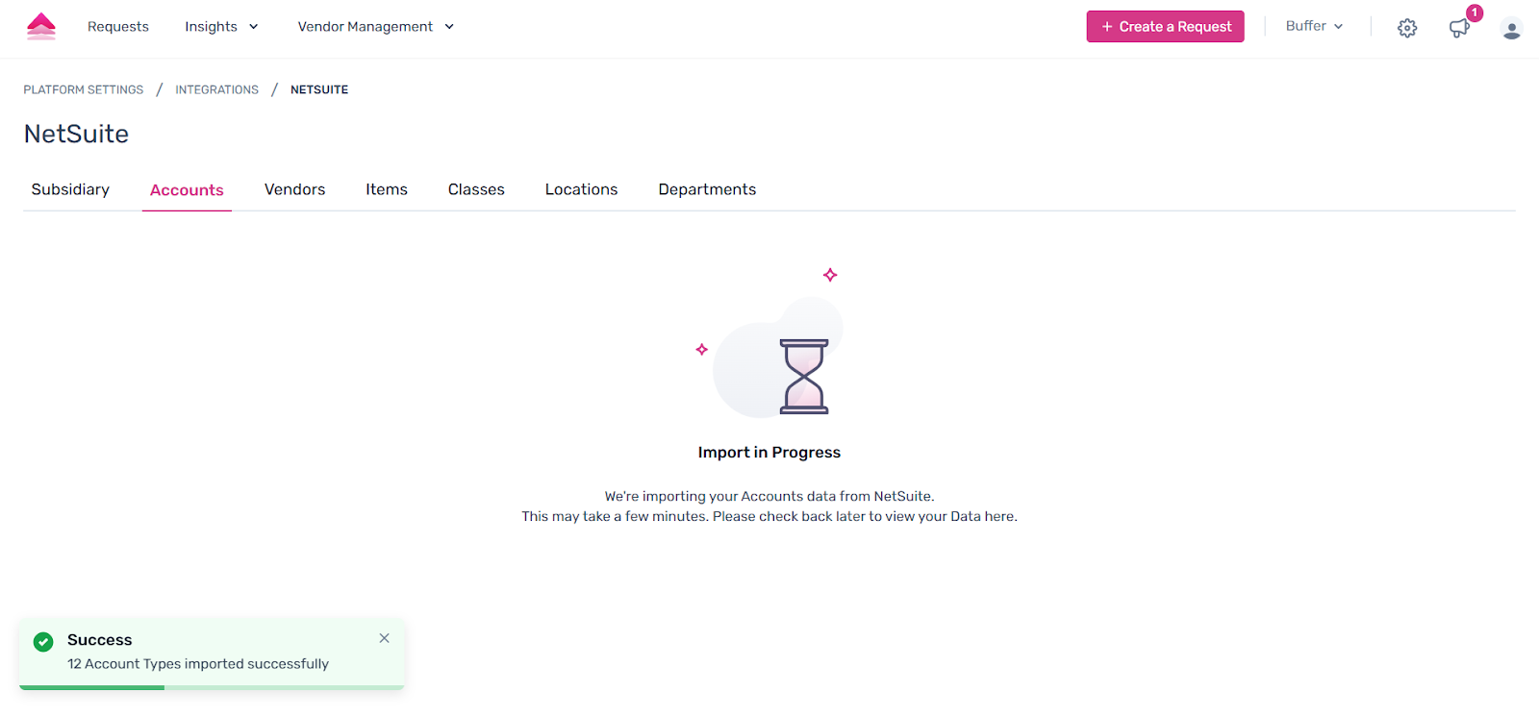Click Create a Request button
1539x715 pixels.
coord(1165,27)
